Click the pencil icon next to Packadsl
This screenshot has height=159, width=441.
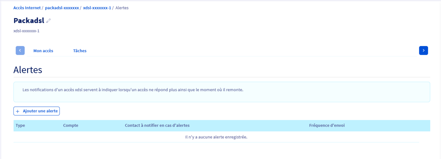point(49,21)
